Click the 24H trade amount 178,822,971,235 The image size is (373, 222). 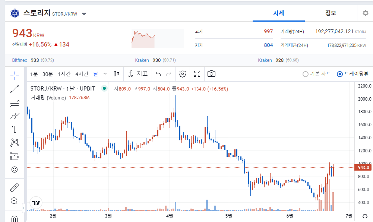tap(342, 45)
